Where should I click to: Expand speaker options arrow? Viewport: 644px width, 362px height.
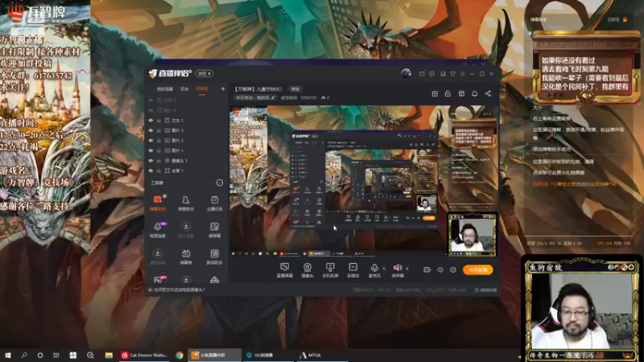(x=407, y=269)
